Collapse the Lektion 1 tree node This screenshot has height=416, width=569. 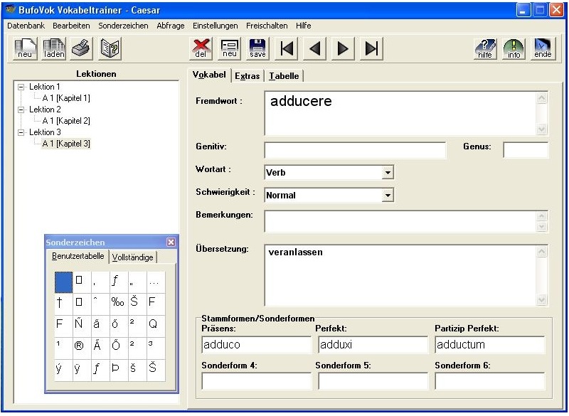(21, 87)
